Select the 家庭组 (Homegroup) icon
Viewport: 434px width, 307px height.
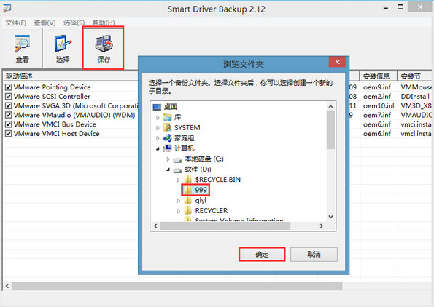pyautogui.click(x=167, y=138)
